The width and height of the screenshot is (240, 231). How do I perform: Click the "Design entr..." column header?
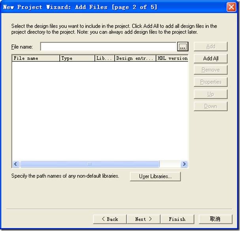135,58
